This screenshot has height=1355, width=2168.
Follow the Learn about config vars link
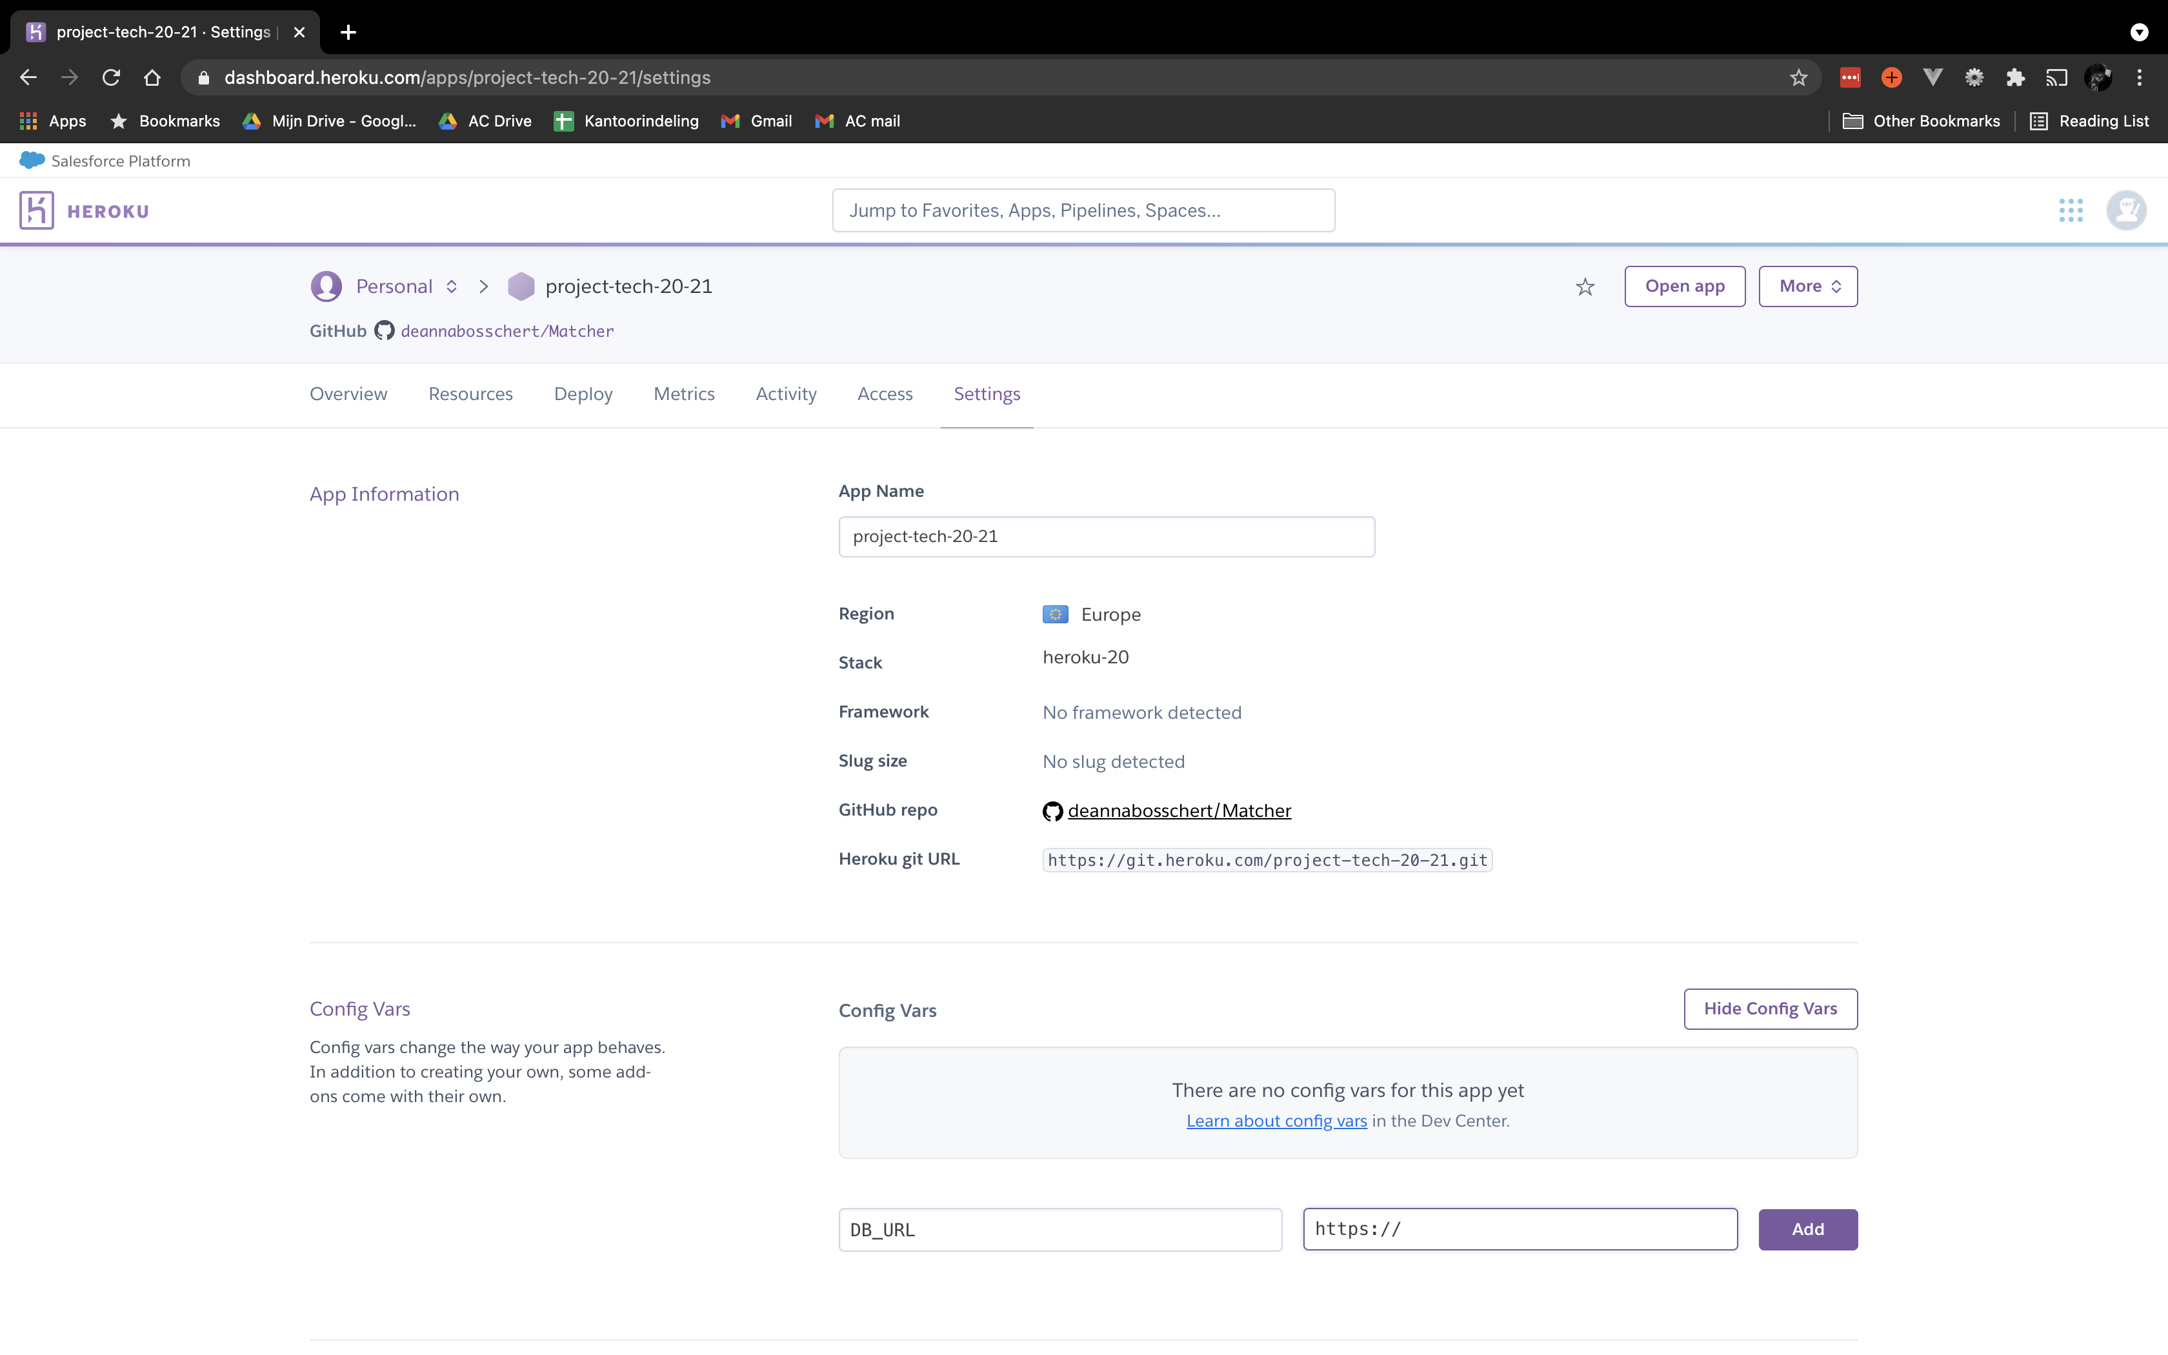click(x=1277, y=1120)
